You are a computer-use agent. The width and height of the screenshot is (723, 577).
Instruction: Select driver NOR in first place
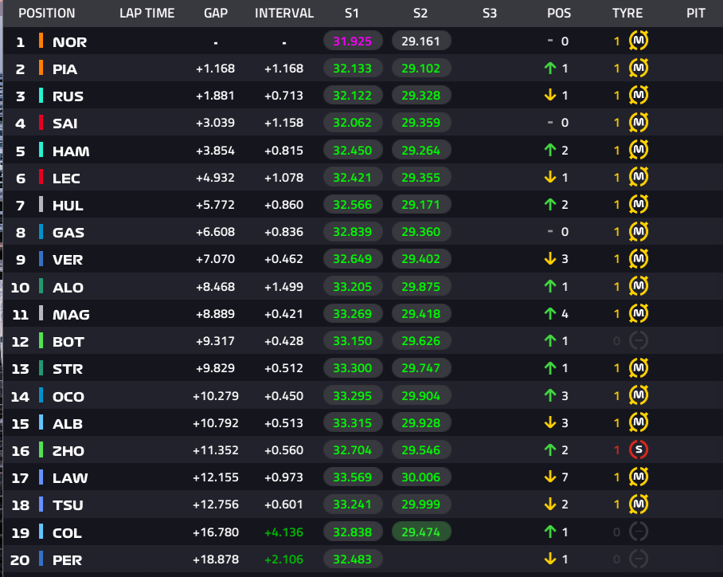click(69, 42)
